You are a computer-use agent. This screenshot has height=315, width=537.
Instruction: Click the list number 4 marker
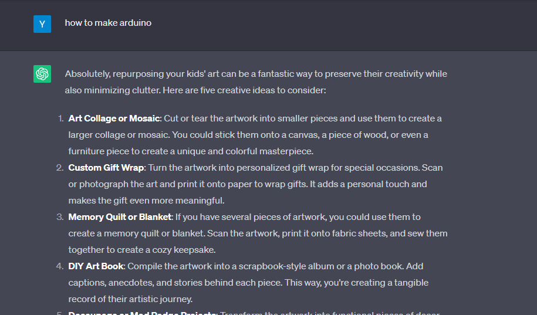[x=60, y=266]
